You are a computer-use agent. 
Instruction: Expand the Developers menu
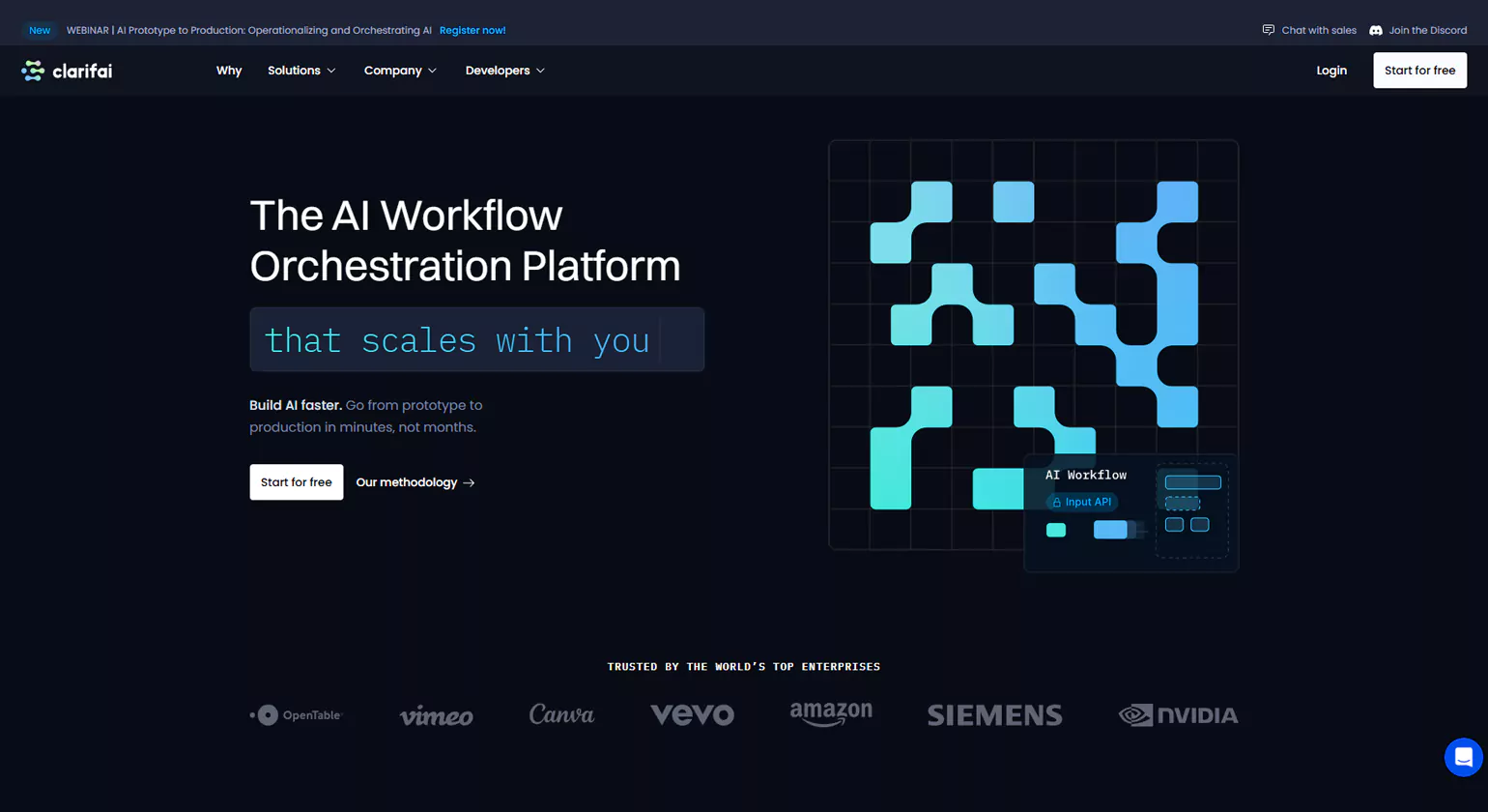pos(504,71)
